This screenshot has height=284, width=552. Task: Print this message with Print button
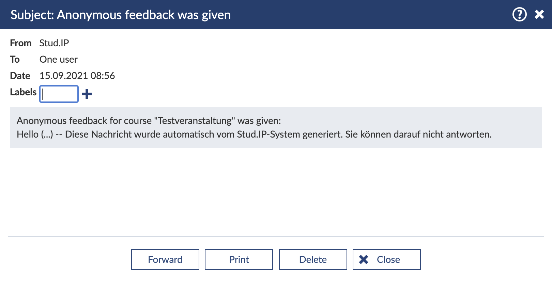(x=239, y=259)
